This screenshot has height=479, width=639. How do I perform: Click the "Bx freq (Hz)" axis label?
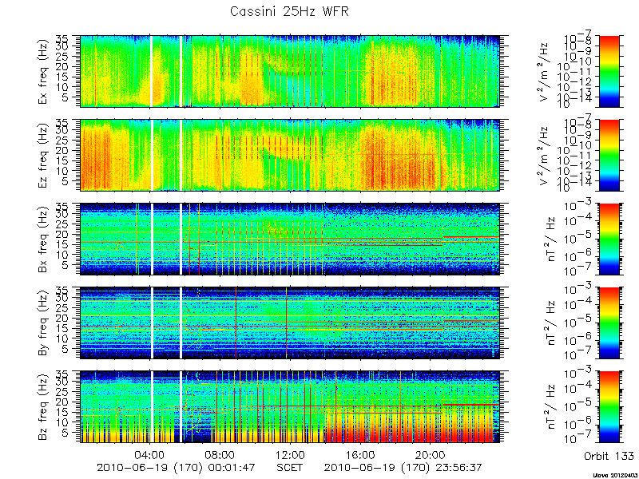(x=44, y=239)
